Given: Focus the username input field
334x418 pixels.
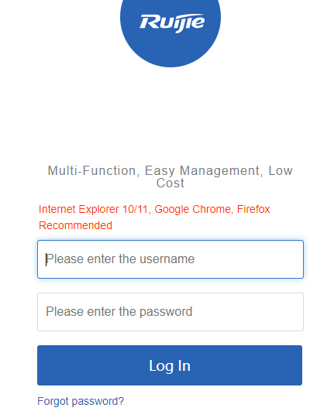Looking at the screenshot, I should click(170, 259).
